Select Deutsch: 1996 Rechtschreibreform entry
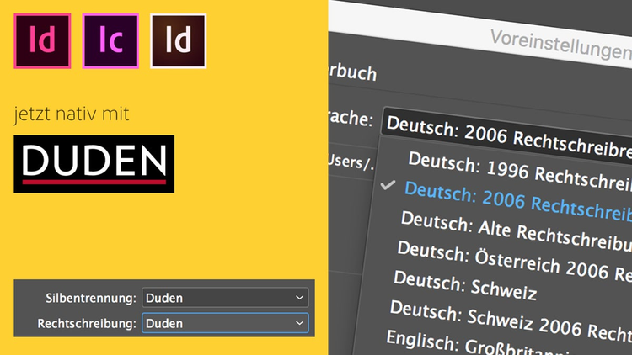The image size is (632, 355). (519, 171)
